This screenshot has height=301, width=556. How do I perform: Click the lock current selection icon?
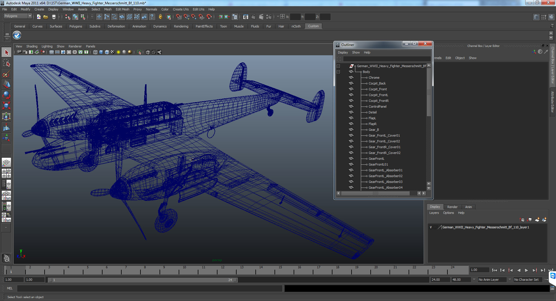coord(160,17)
